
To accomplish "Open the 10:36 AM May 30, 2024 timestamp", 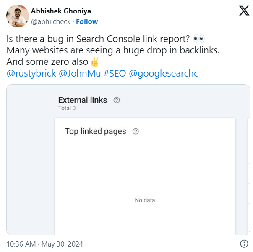I will [x=45, y=244].
